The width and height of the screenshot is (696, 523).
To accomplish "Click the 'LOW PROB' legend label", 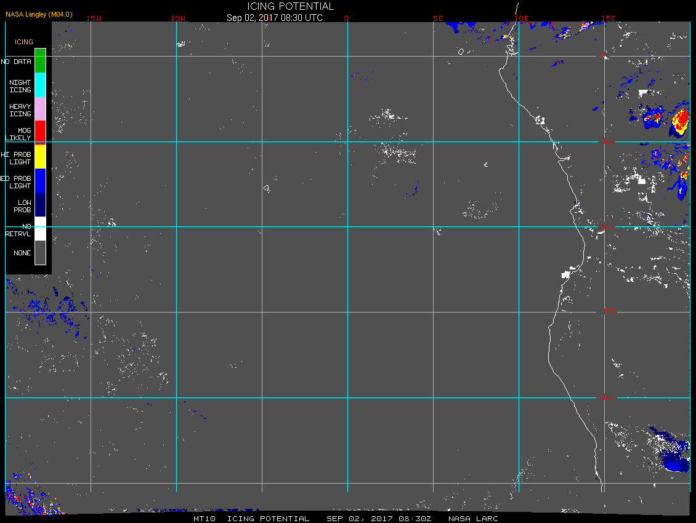I will pyautogui.click(x=22, y=206).
